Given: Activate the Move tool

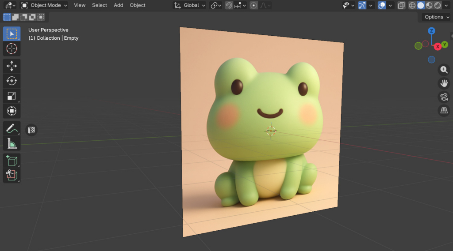Looking at the screenshot, I should [x=12, y=66].
